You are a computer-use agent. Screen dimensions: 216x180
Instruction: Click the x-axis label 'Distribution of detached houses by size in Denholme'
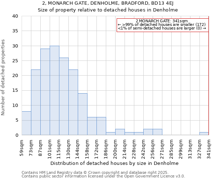[x=114, y=163]
